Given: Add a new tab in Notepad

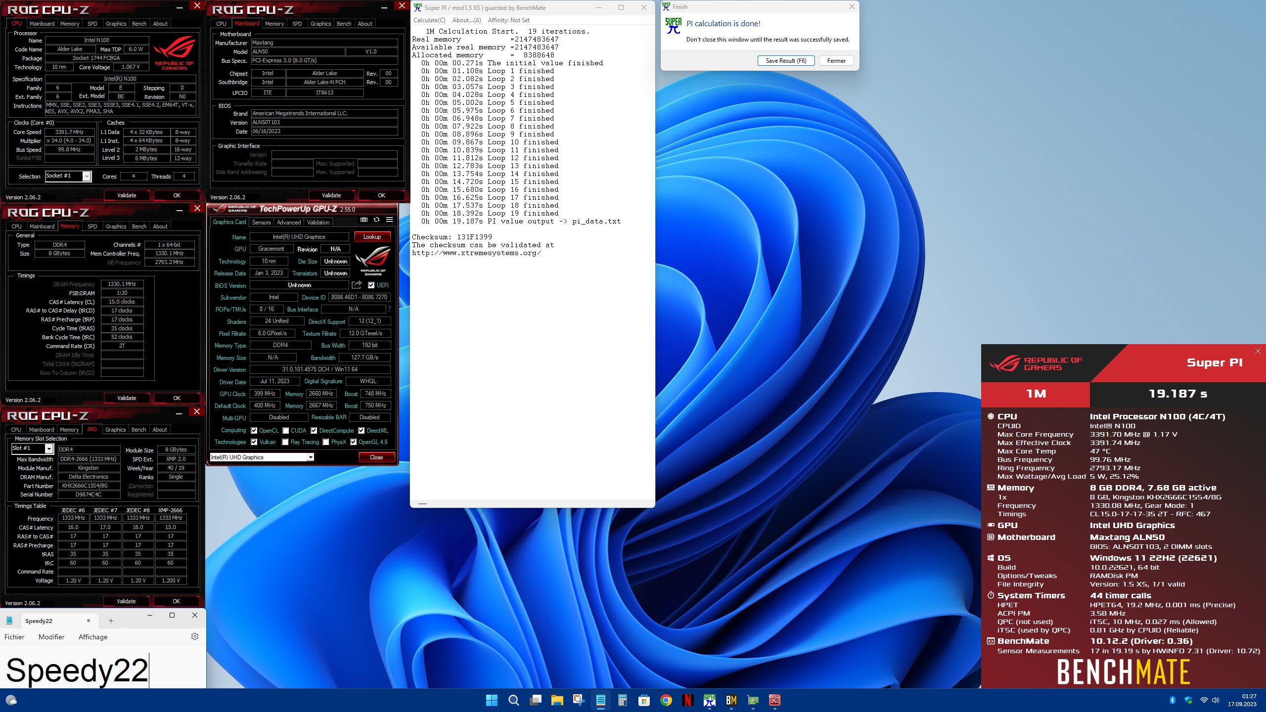Looking at the screenshot, I should 111,621.
